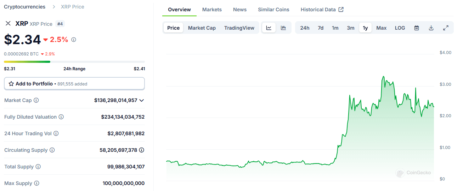
Task: Switch the chart to TradingView
Action: pos(239,28)
